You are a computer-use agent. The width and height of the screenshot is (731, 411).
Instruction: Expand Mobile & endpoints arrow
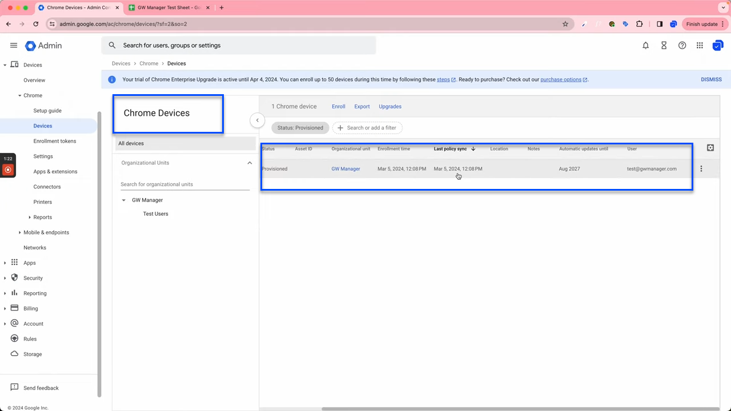19,232
